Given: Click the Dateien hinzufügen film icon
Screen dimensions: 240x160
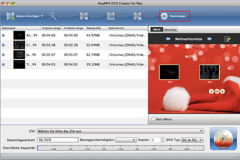Looking at the screenshot, I should [x=10, y=16].
